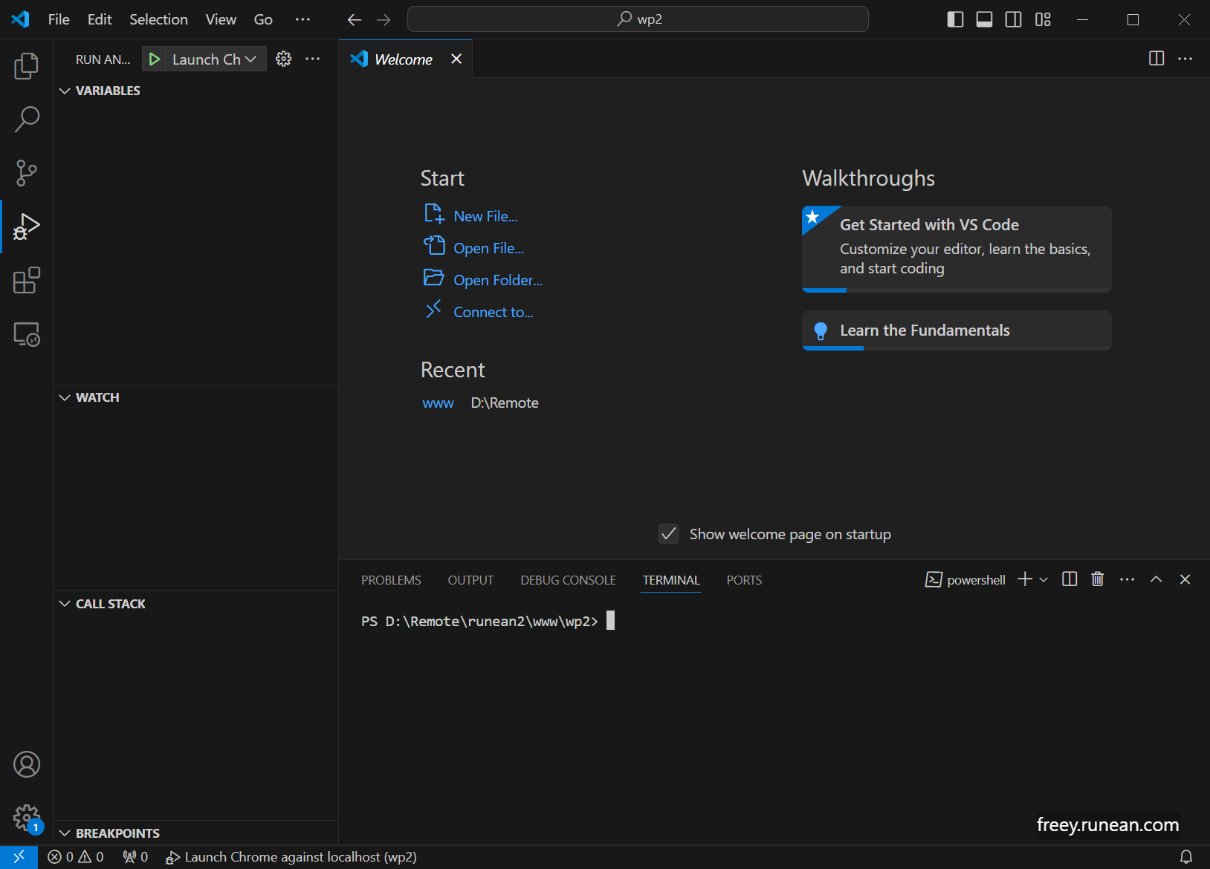This screenshot has width=1210, height=869.
Task: Activate the Welcome editor tab
Action: tap(404, 59)
